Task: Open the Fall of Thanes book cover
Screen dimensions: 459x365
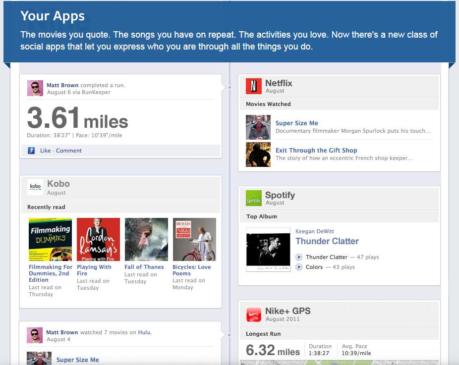Action: tap(146, 239)
